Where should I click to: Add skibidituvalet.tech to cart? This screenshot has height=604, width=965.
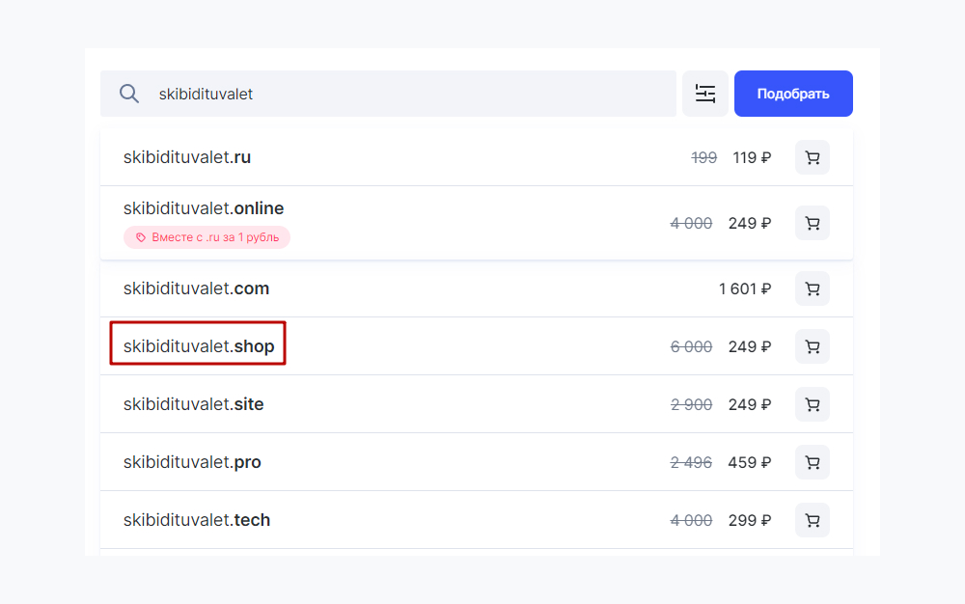pyautogui.click(x=812, y=520)
